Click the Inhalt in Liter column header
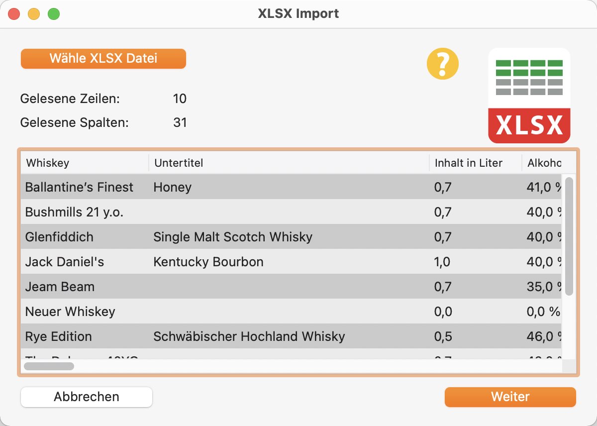 (476, 163)
